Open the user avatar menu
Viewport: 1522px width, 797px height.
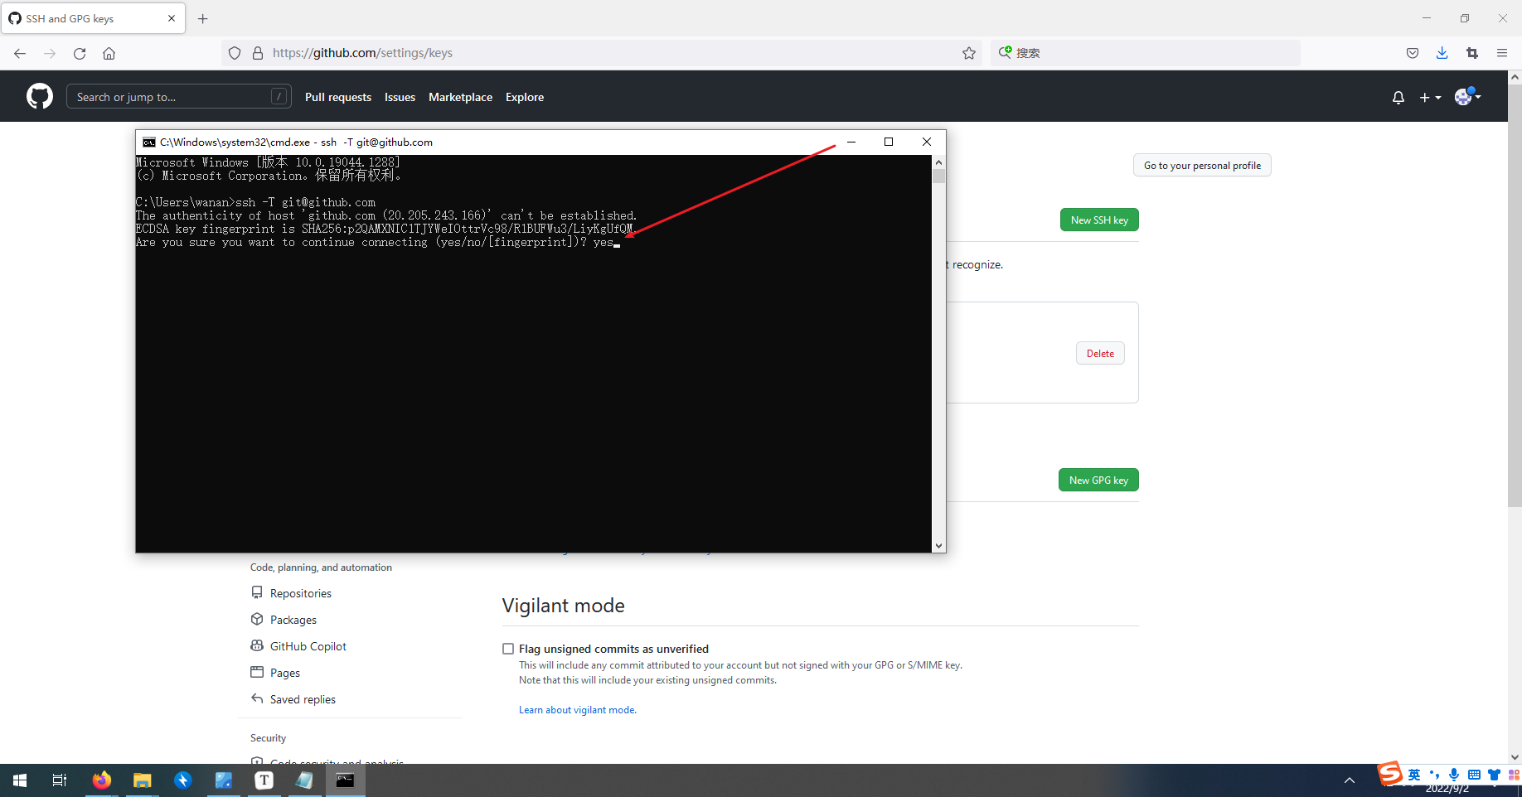pos(1467,97)
